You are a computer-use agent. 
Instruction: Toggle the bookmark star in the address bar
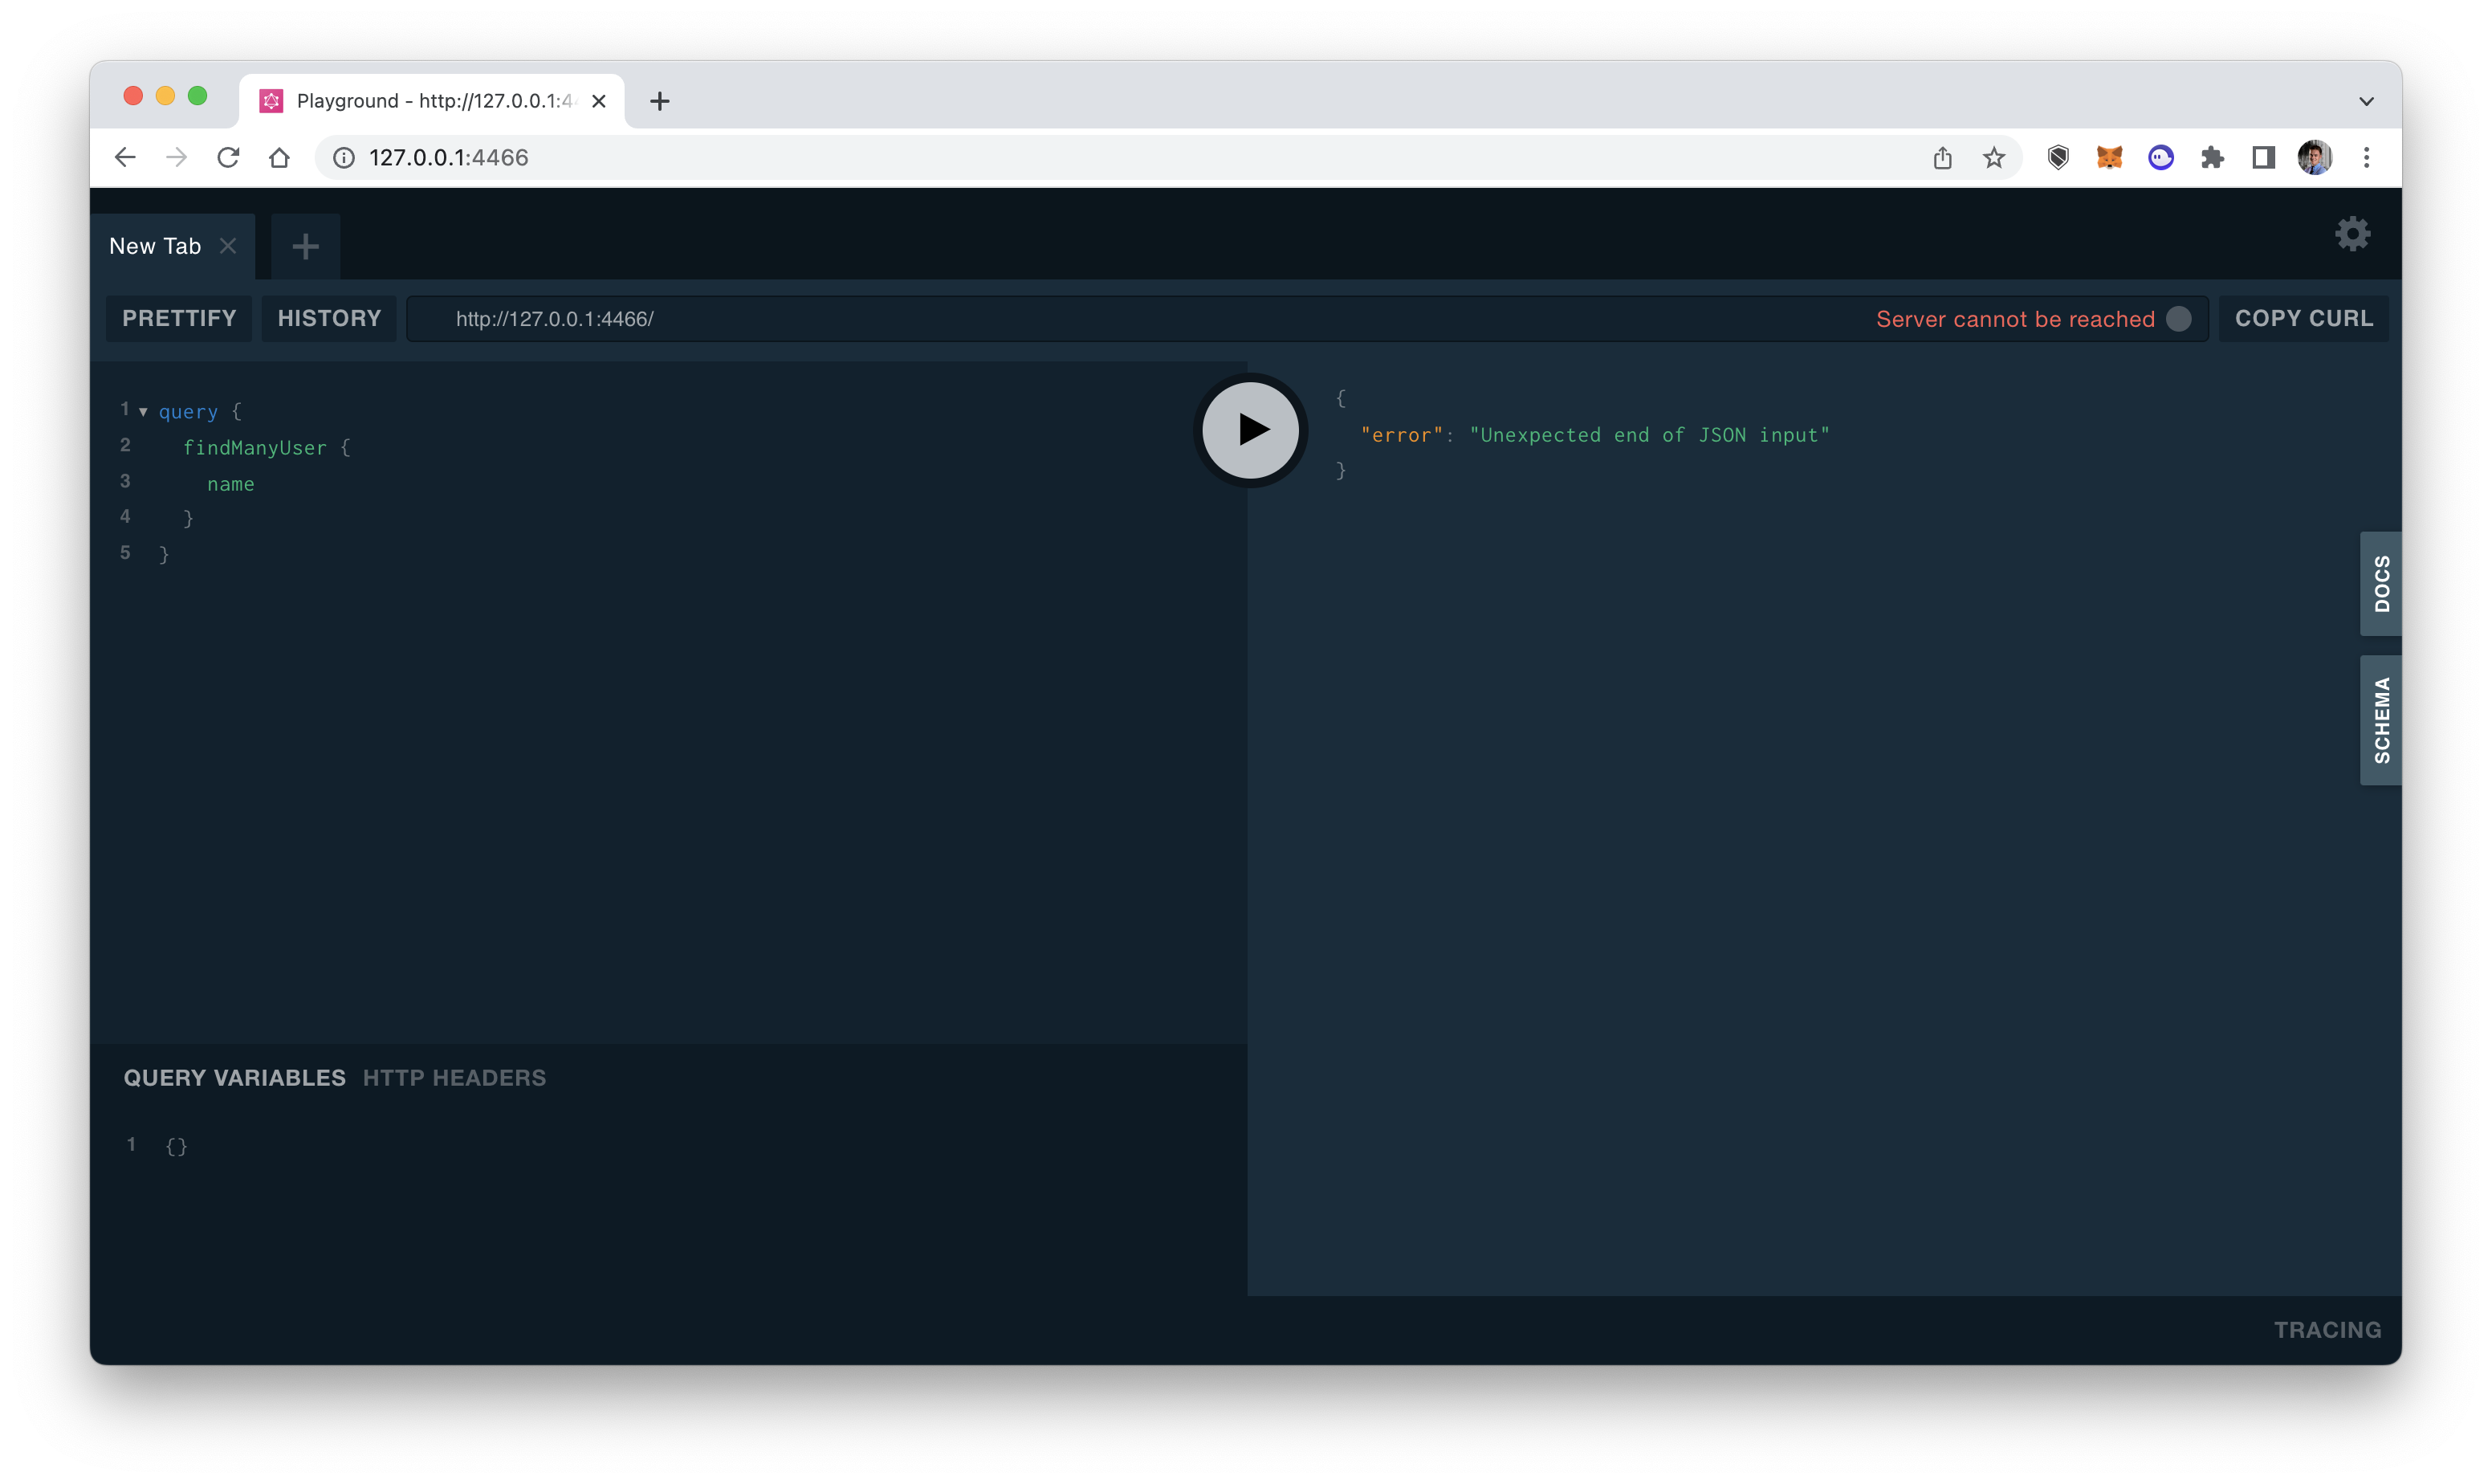coord(1993,157)
